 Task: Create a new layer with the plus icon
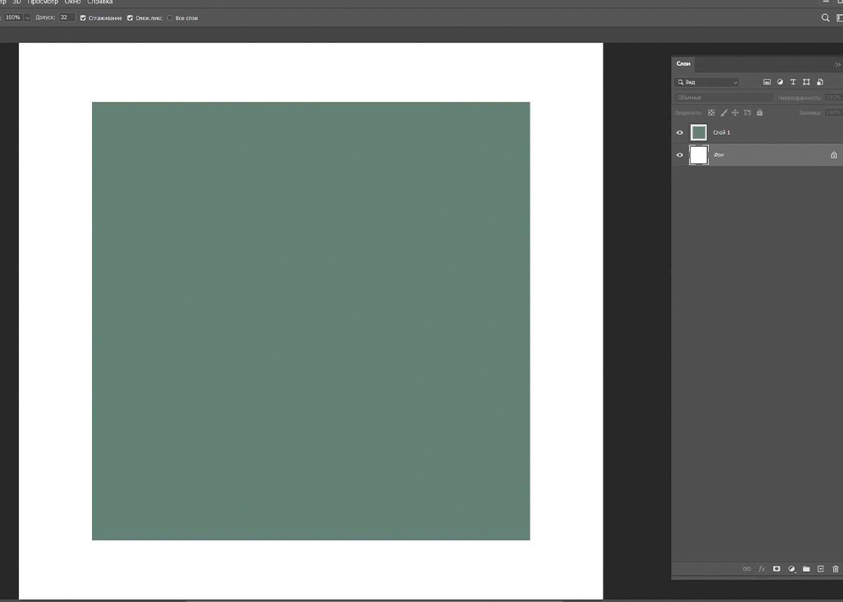(821, 569)
